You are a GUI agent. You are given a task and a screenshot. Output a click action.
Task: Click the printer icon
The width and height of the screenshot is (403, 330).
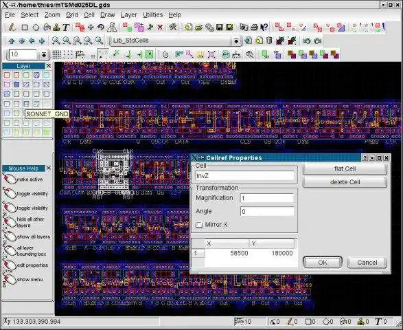(x=254, y=27)
